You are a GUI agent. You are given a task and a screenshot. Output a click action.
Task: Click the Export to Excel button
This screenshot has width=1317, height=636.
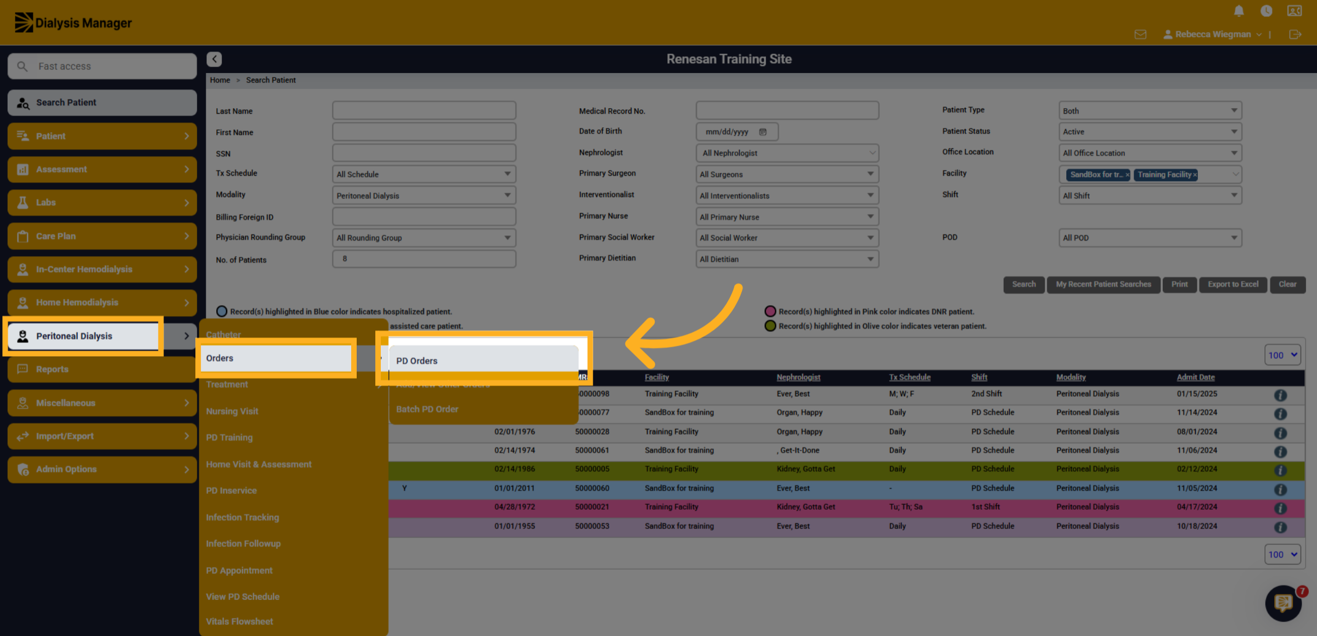pyautogui.click(x=1233, y=284)
